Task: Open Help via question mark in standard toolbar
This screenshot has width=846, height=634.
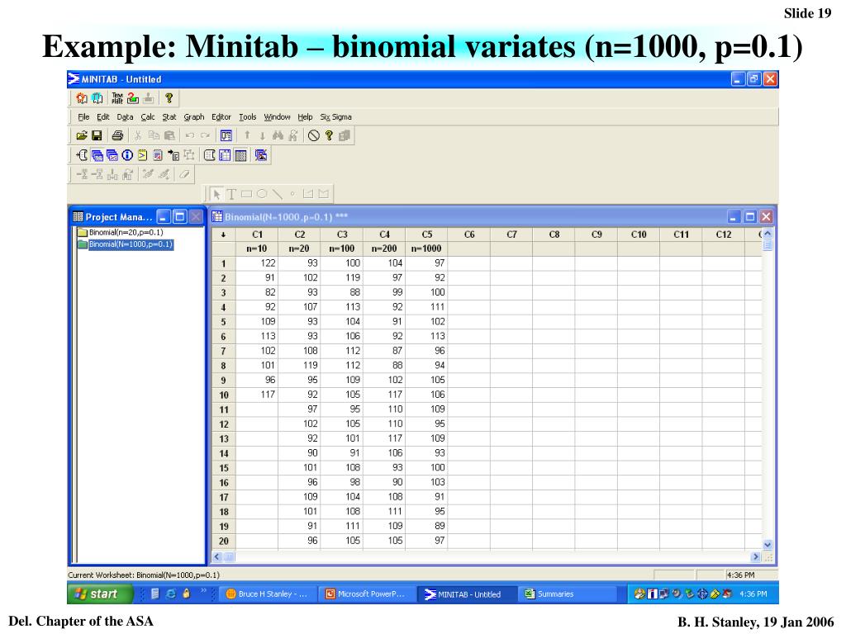Action: [x=329, y=136]
